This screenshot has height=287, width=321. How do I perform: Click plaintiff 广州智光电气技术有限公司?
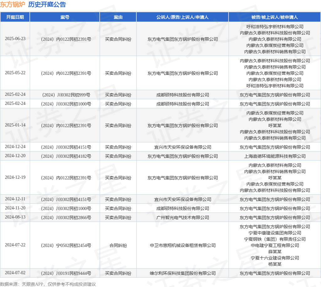(183, 218)
